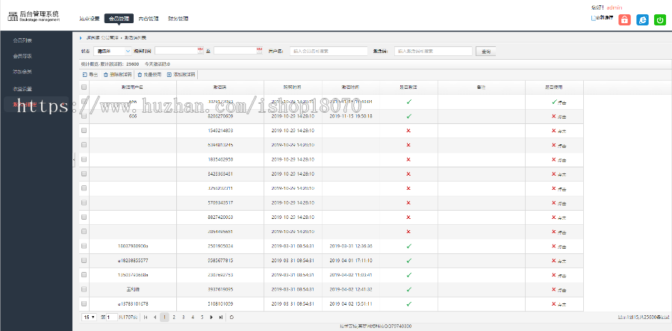Click the username cell u13783101078
672x331 pixels.
point(133,303)
